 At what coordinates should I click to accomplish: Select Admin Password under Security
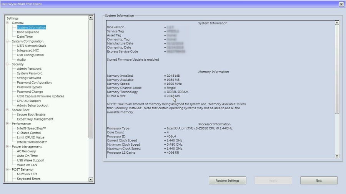point(29,69)
